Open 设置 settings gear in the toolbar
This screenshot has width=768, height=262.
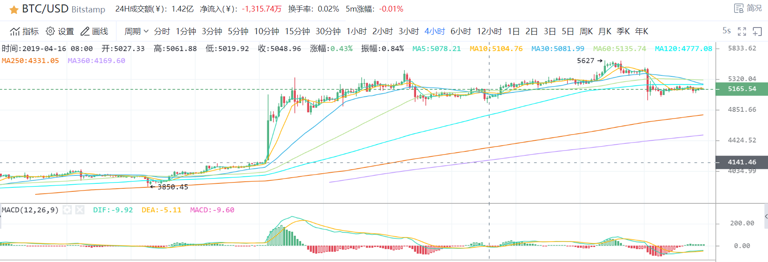pos(50,31)
